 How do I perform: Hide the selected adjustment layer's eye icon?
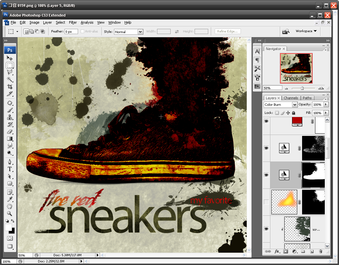(x=266, y=175)
